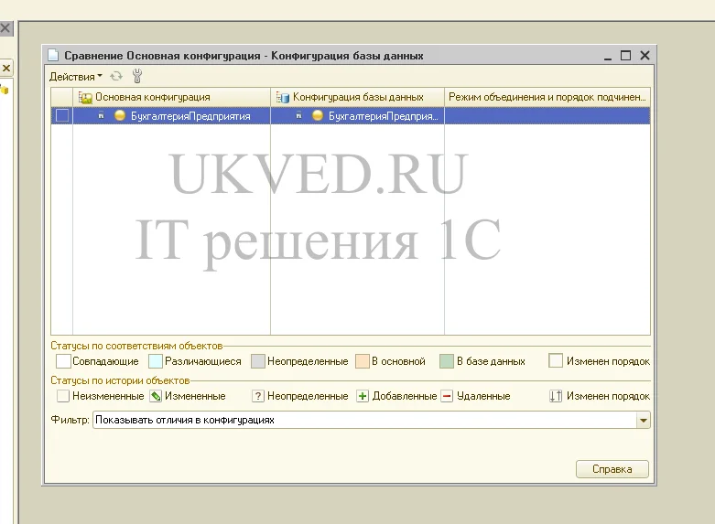Click the Изменен порядок correspondence swatch
715x524 pixels.
[x=556, y=361]
